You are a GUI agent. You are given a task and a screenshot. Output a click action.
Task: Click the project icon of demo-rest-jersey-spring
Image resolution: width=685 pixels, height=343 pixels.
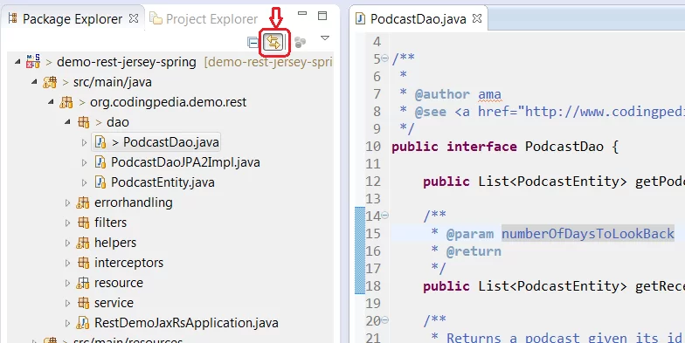point(33,61)
